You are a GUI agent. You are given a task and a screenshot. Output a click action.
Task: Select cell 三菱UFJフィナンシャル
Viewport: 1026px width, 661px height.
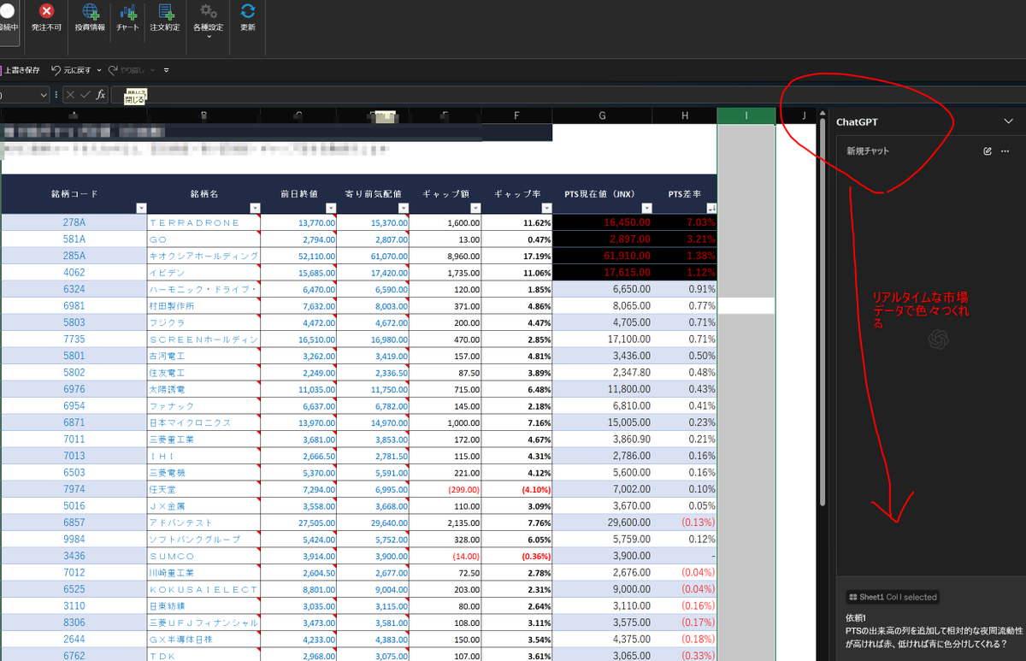click(203, 623)
